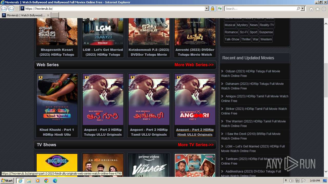Open the Home icon in the toolbar

[311, 9]
